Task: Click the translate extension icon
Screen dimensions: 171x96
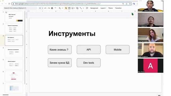Action: [x=134, y=4]
